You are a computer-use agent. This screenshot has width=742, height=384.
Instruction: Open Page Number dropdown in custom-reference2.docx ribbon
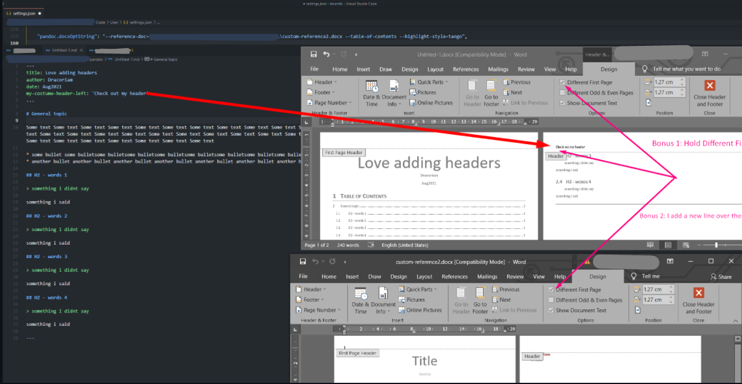pos(317,310)
